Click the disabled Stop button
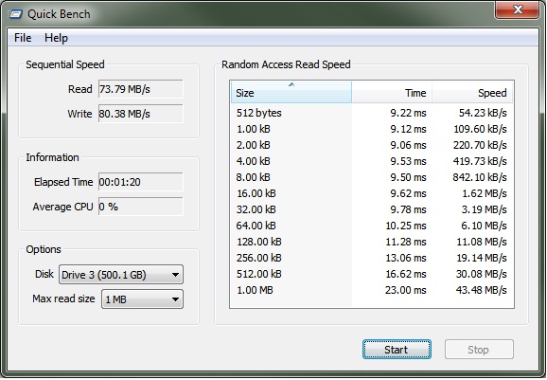Screen dimensions: 547x380 (x=479, y=350)
